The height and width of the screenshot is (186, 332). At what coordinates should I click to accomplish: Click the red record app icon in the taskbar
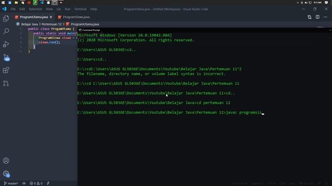pyautogui.click(x=29, y=3)
